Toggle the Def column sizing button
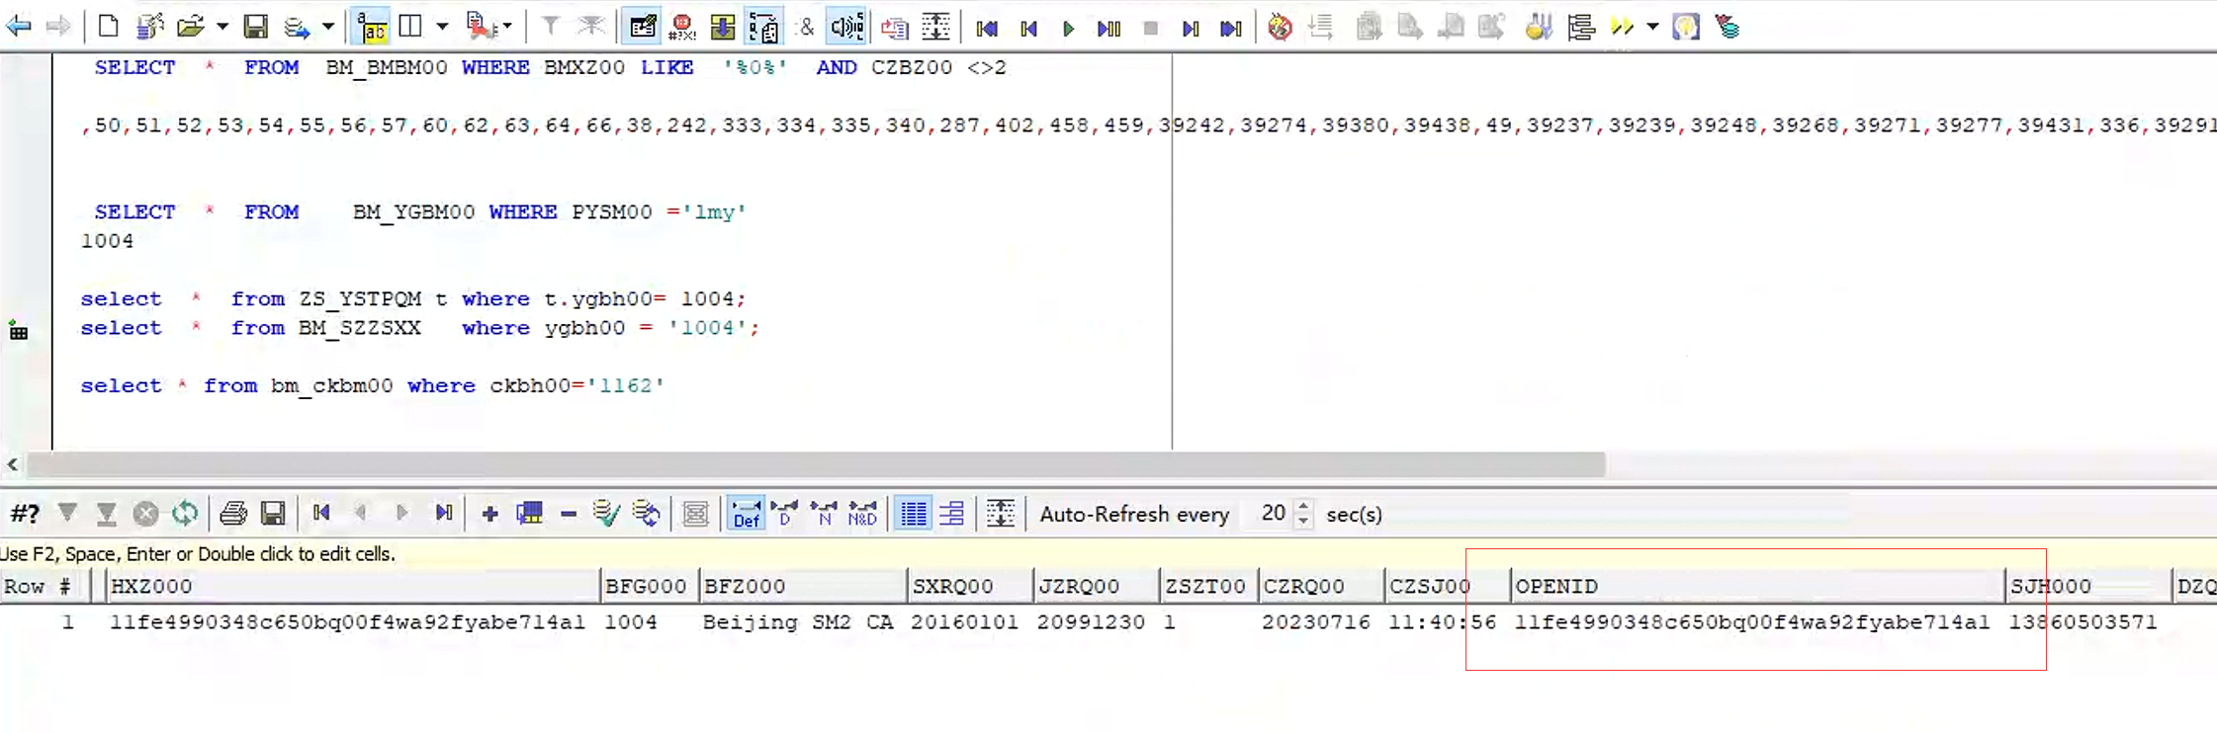 (746, 514)
